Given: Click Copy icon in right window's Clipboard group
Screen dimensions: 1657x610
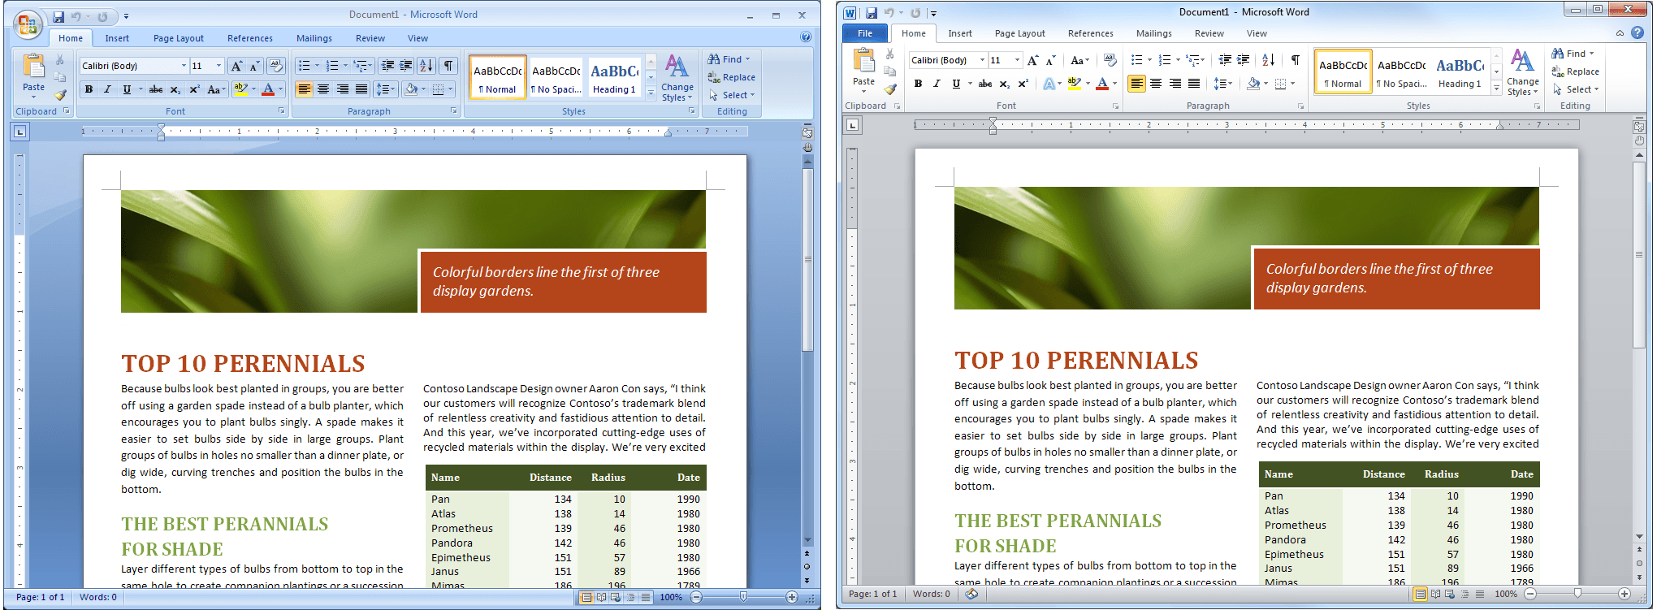Looking at the screenshot, I should pos(890,71).
